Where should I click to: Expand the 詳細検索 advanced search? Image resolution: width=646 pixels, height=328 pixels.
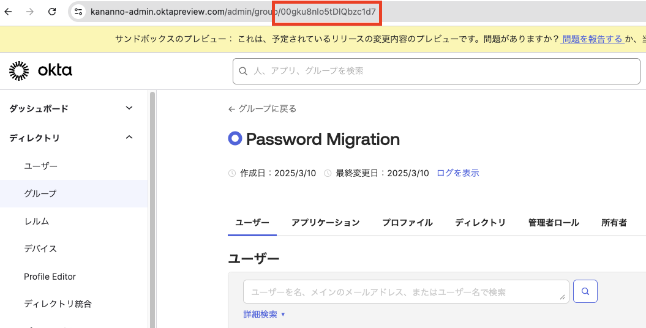[x=264, y=315]
